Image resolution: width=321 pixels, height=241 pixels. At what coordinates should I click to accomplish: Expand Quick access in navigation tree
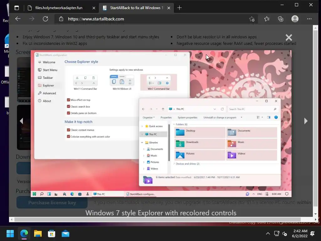[x=142, y=126]
